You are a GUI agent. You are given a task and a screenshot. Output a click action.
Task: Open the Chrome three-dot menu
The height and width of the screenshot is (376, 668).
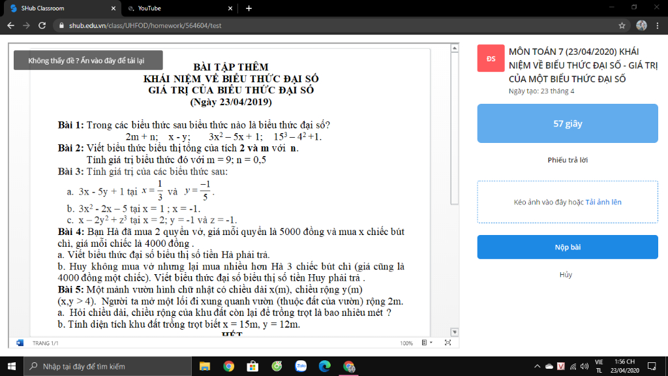[x=658, y=25]
